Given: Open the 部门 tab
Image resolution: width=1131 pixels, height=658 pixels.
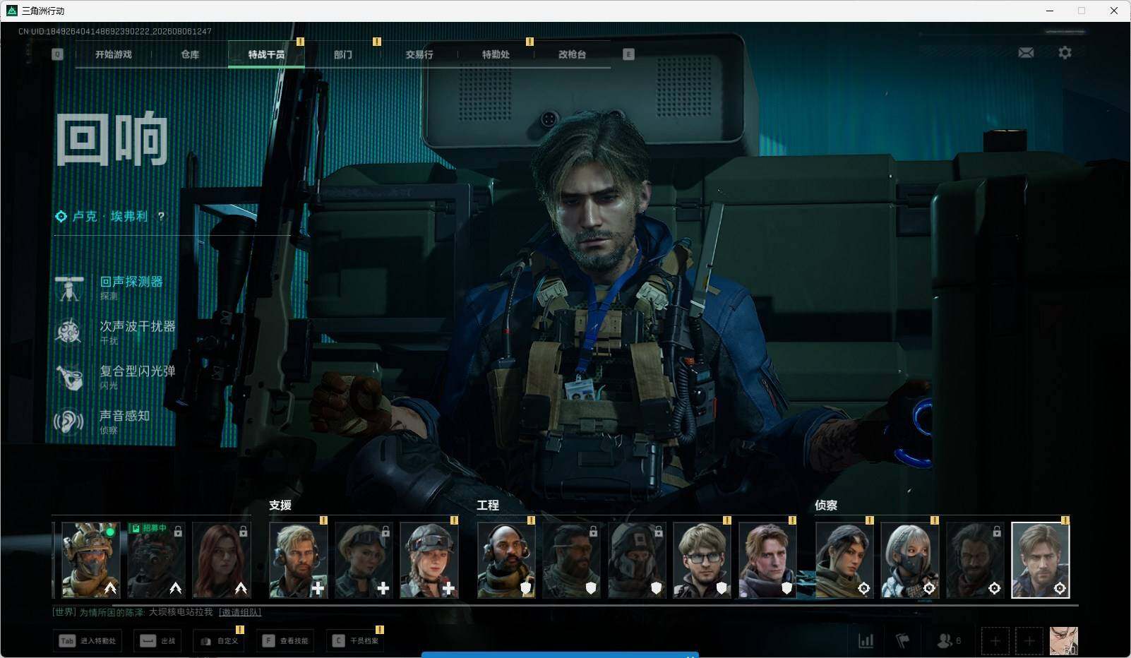Looking at the screenshot, I should pyautogui.click(x=343, y=54).
